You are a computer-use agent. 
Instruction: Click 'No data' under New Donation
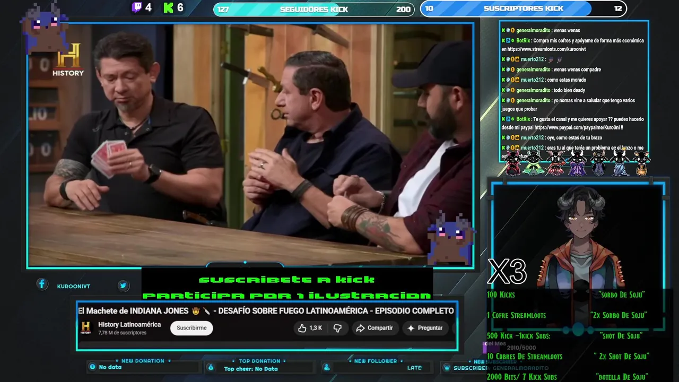110,367
